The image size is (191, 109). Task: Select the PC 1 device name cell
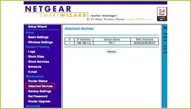click(112, 43)
